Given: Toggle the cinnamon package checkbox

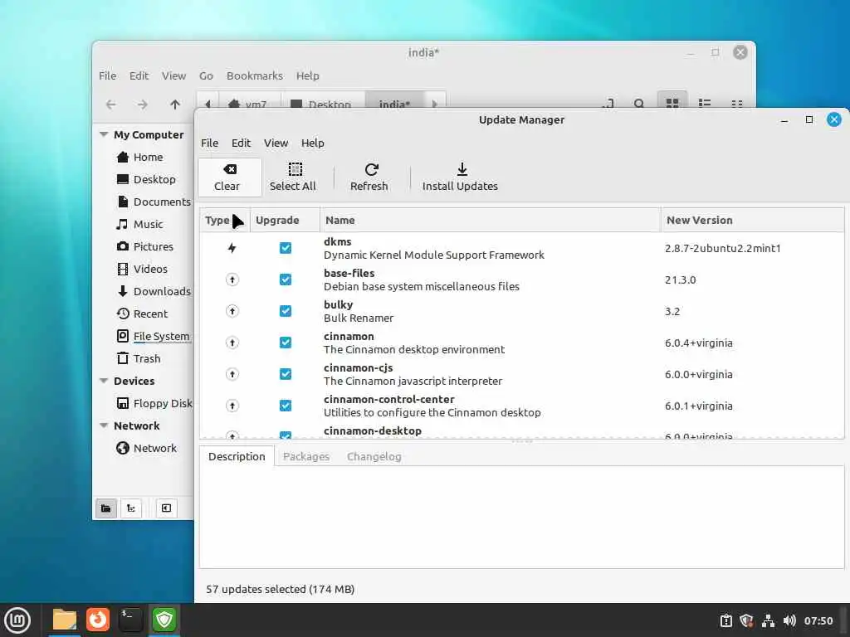Looking at the screenshot, I should [x=286, y=343].
